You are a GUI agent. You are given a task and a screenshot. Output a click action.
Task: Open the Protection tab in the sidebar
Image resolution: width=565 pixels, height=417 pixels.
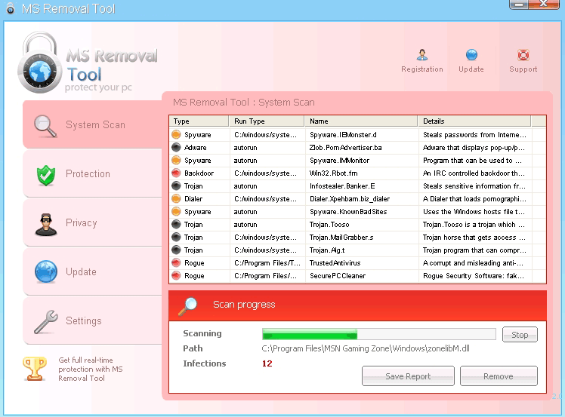click(x=88, y=174)
